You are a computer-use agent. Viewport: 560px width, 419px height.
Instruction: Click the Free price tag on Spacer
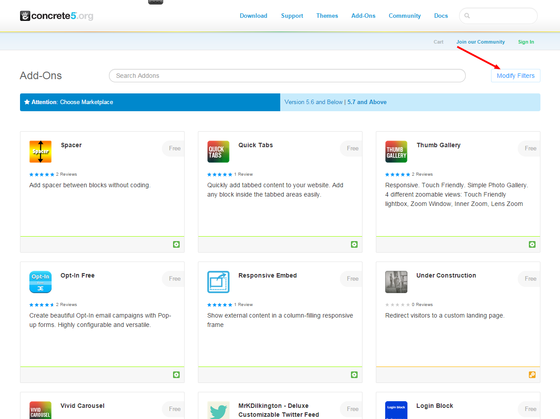(173, 148)
